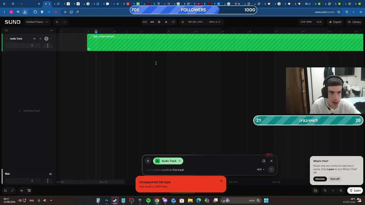Click the 00:05.345 time display

pos(195,22)
